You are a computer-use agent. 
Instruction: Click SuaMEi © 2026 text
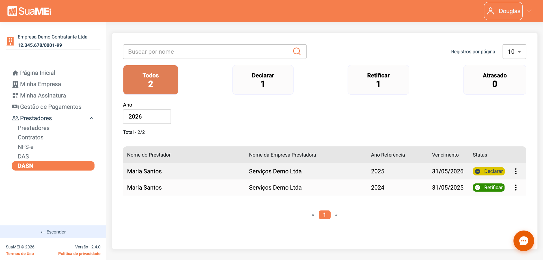point(20,247)
